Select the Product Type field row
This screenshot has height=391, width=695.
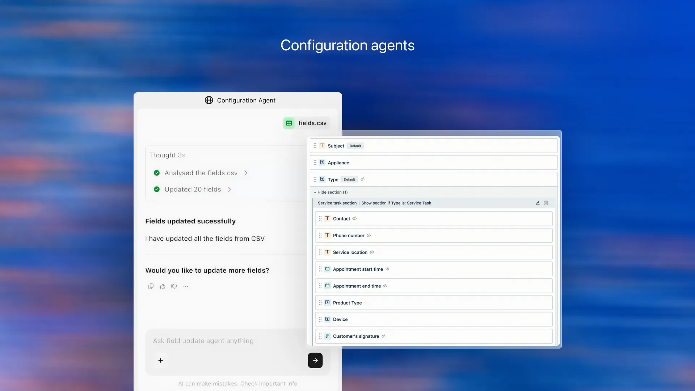click(x=434, y=303)
